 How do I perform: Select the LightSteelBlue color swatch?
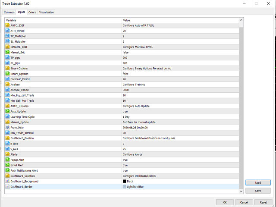125,187
